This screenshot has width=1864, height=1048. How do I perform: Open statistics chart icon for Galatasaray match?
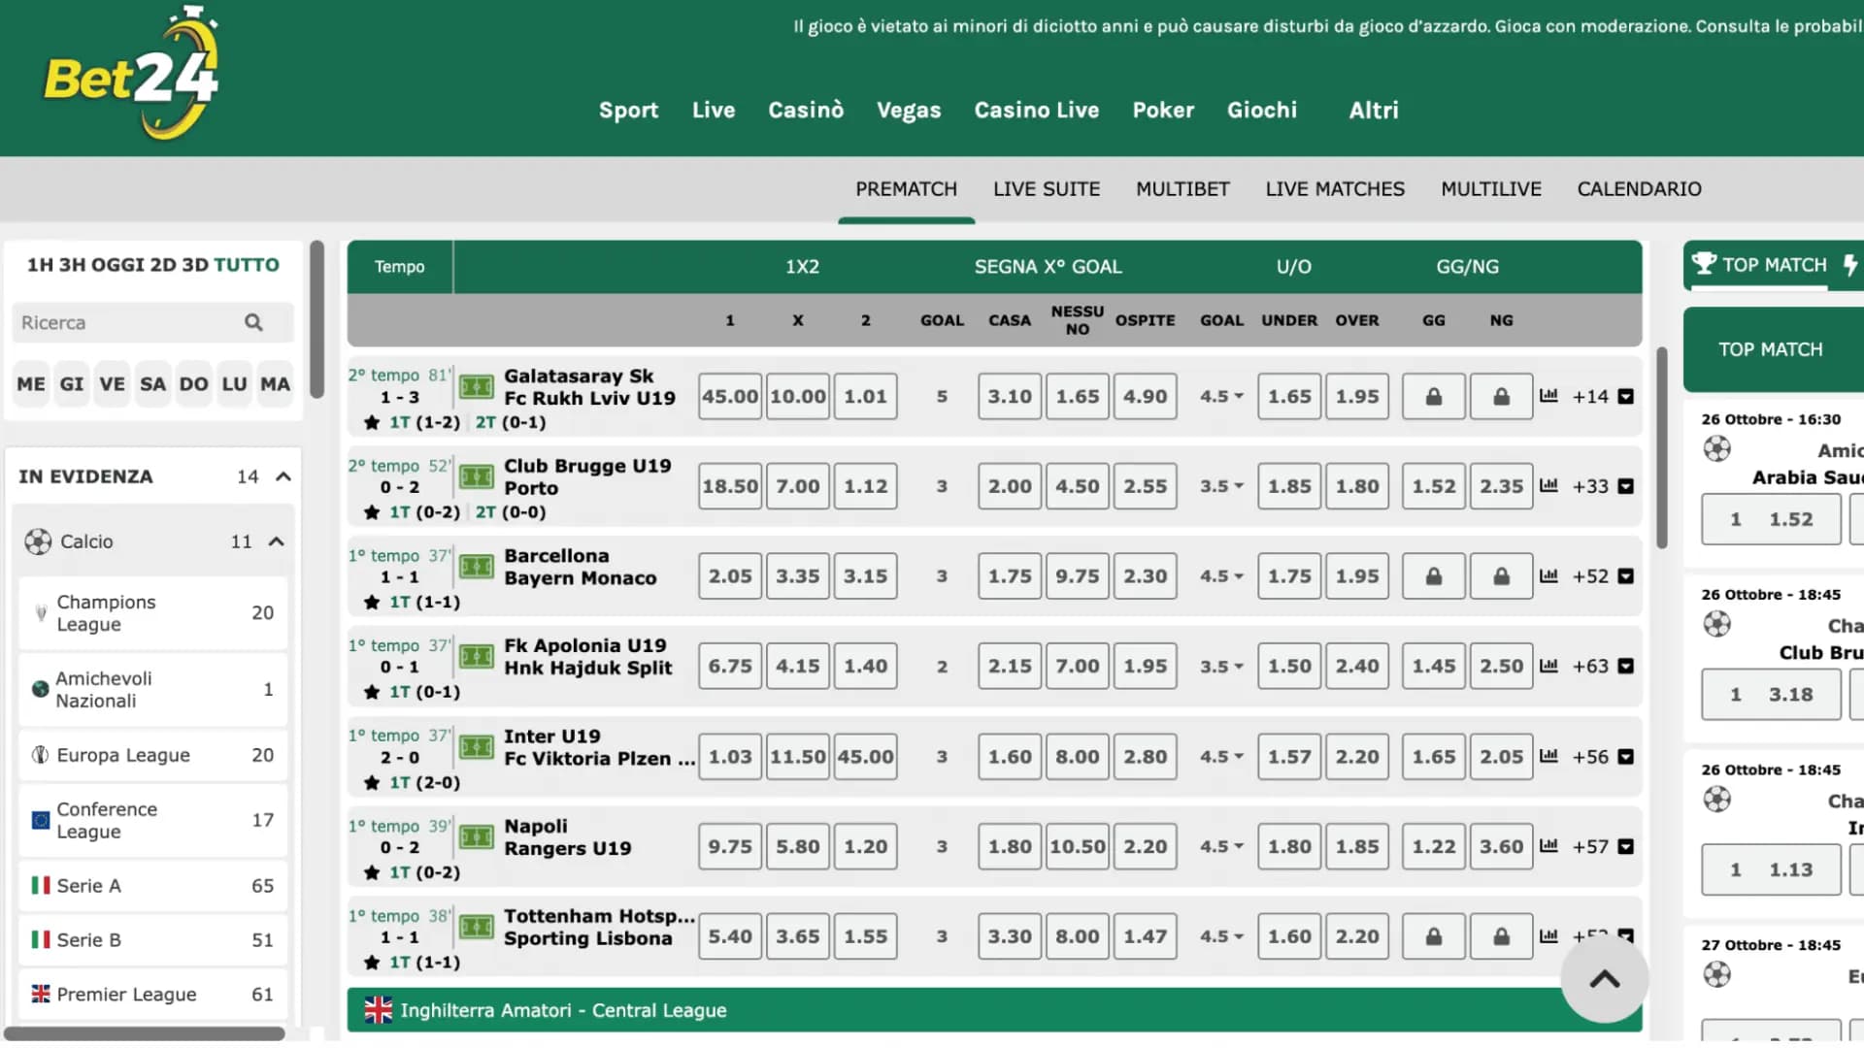pos(1549,396)
